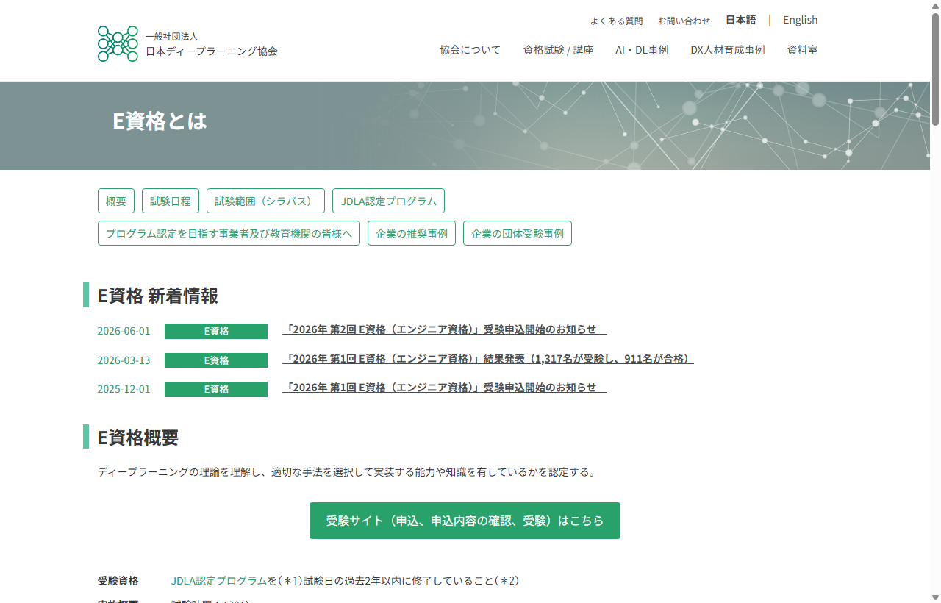Open 日本ディープラーニング協会 home link text
This screenshot has width=941, height=603.
pyautogui.click(x=212, y=51)
